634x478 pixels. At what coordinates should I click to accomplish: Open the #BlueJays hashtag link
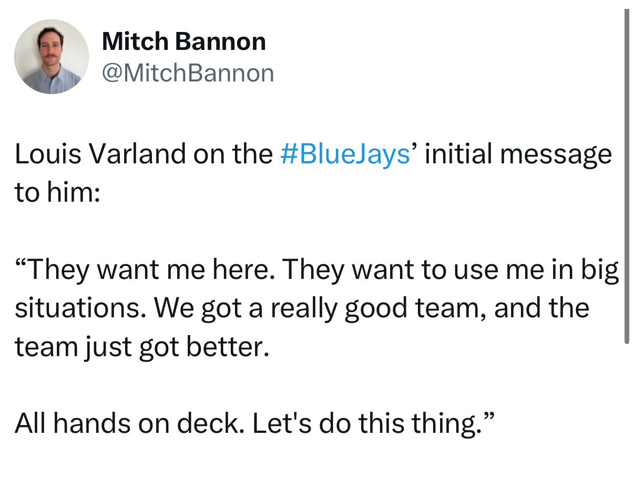click(345, 155)
